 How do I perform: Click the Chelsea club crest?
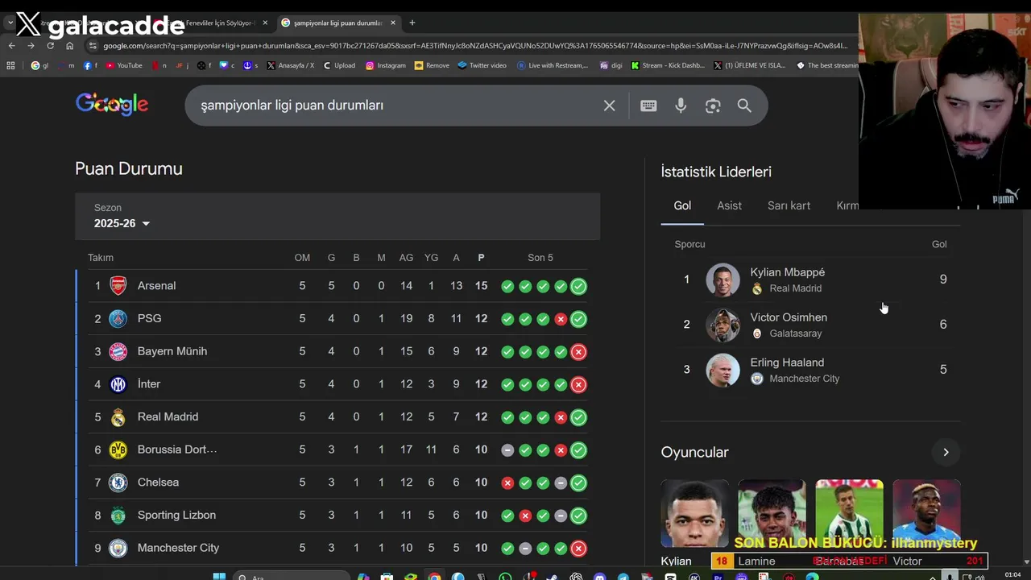(x=118, y=483)
